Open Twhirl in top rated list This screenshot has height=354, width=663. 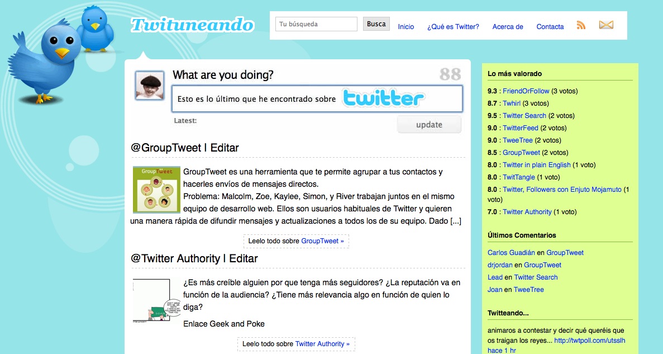(512, 103)
